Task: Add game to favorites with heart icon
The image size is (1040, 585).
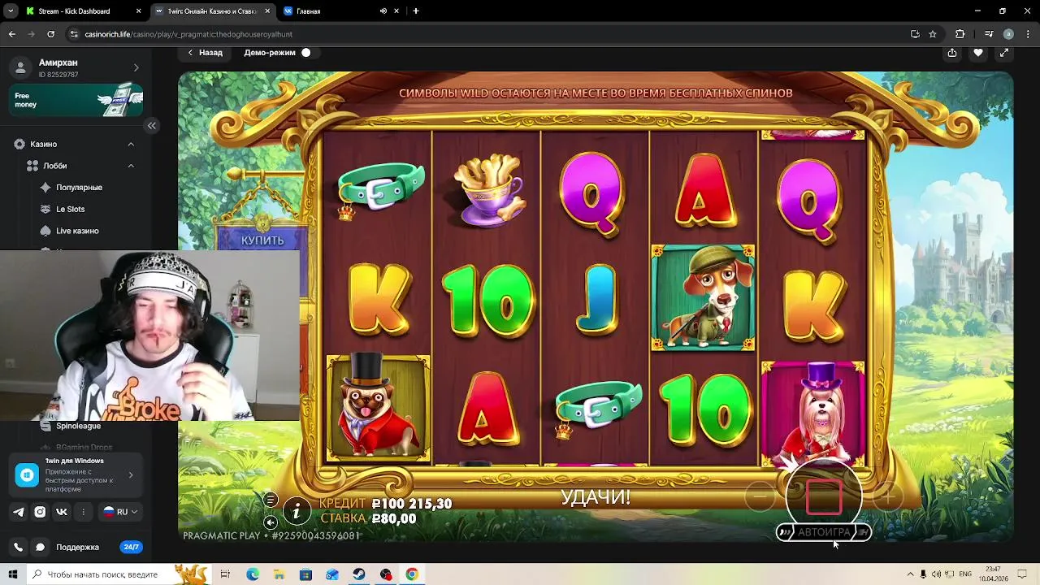Action: coord(978,53)
